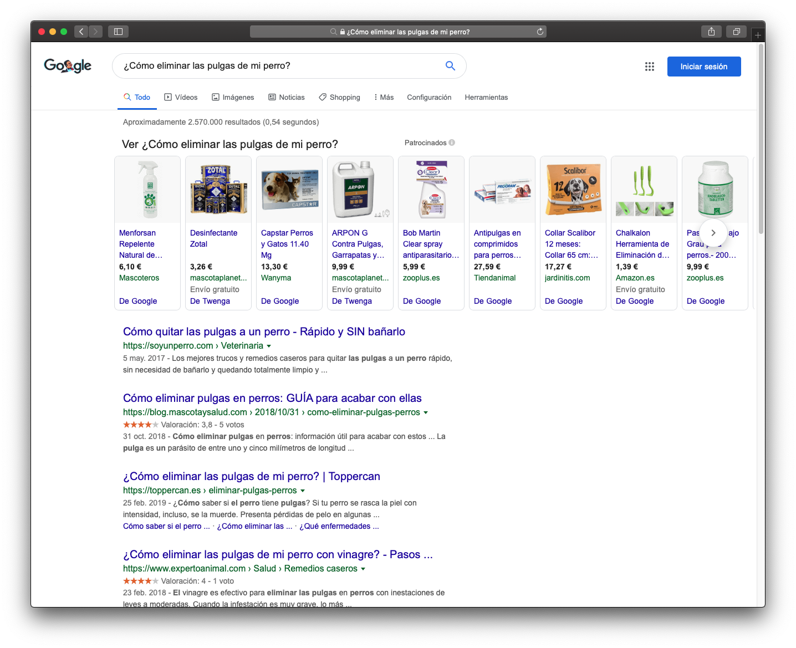Click De Twenga under ARPON G
Viewport: 796px width, 648px height.
(x=352, y=301)
